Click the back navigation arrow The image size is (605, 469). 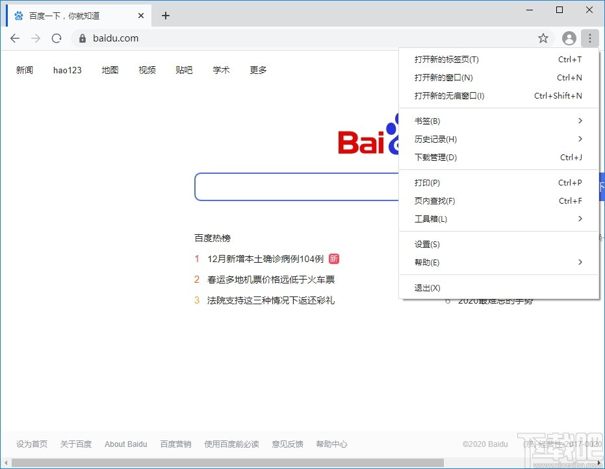(14, 38)
